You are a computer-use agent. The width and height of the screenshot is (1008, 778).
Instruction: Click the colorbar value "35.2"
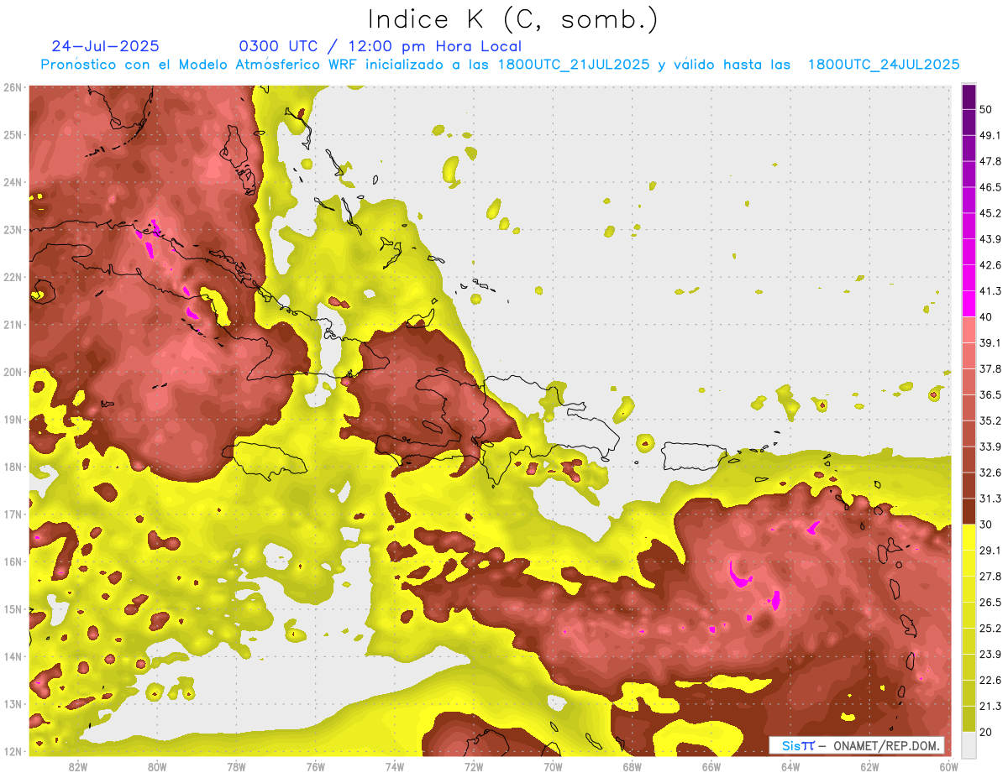click(x=990, y=420)
